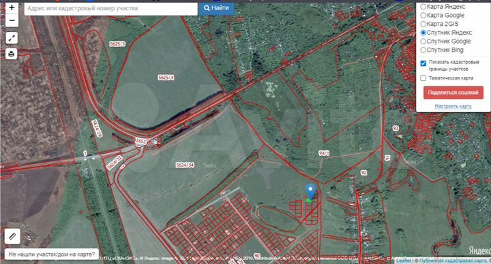Click the Найти search button
This screenshot has height=264, width=491.
(x=216, y=8)
